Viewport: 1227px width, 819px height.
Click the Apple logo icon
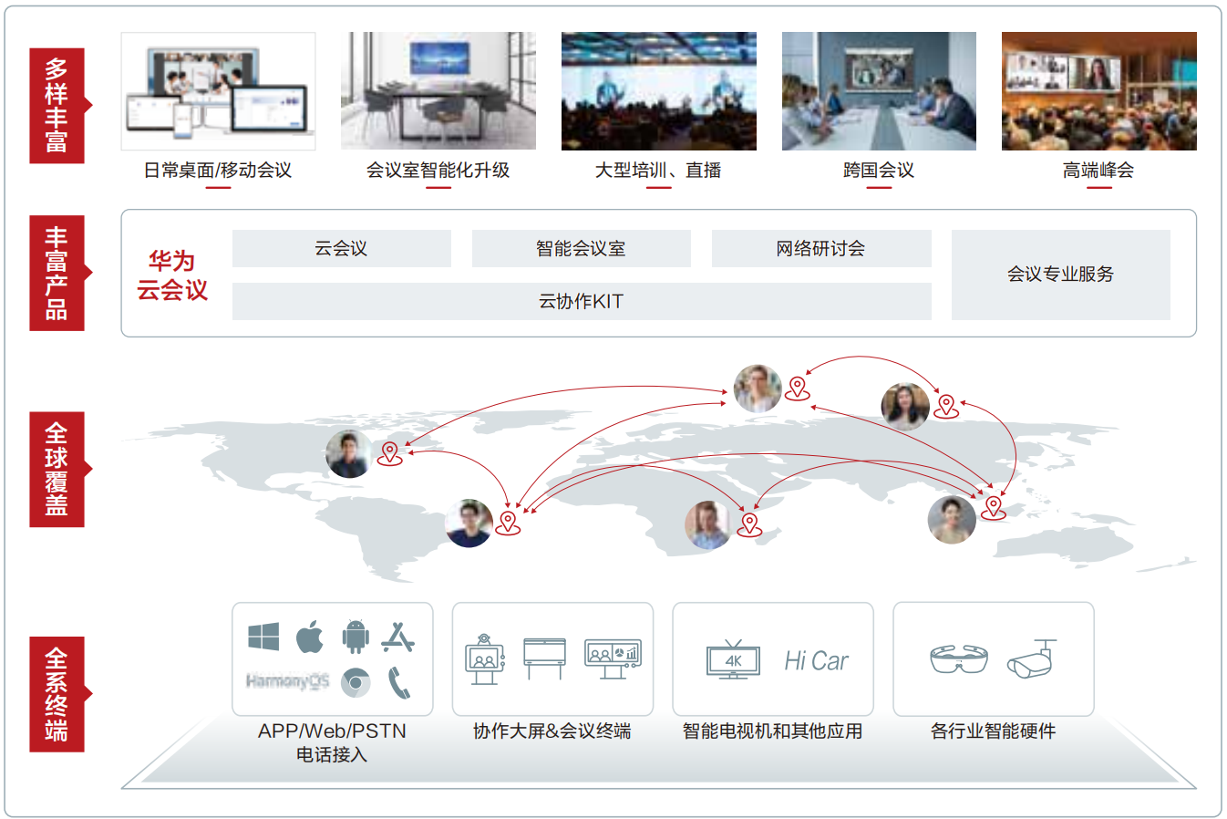310,636
